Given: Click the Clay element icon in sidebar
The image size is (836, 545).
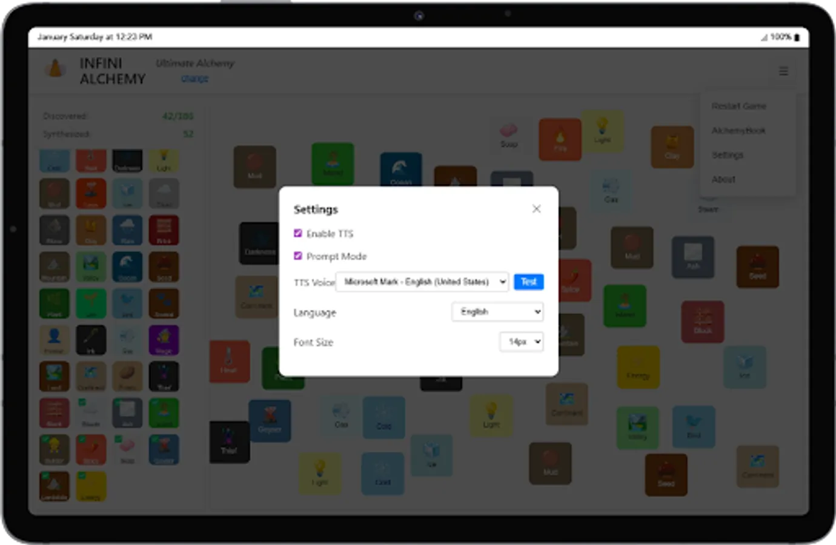Looking at the screenshot, I should [x=91, y=230].
